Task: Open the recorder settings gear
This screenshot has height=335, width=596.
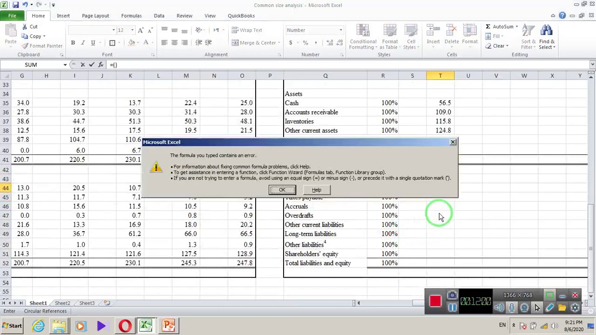Action: [x=575, y=308]
